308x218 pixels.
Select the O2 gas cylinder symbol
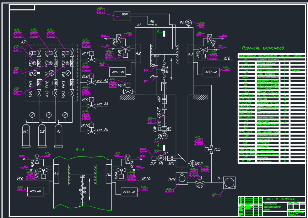tap(42, 136)
